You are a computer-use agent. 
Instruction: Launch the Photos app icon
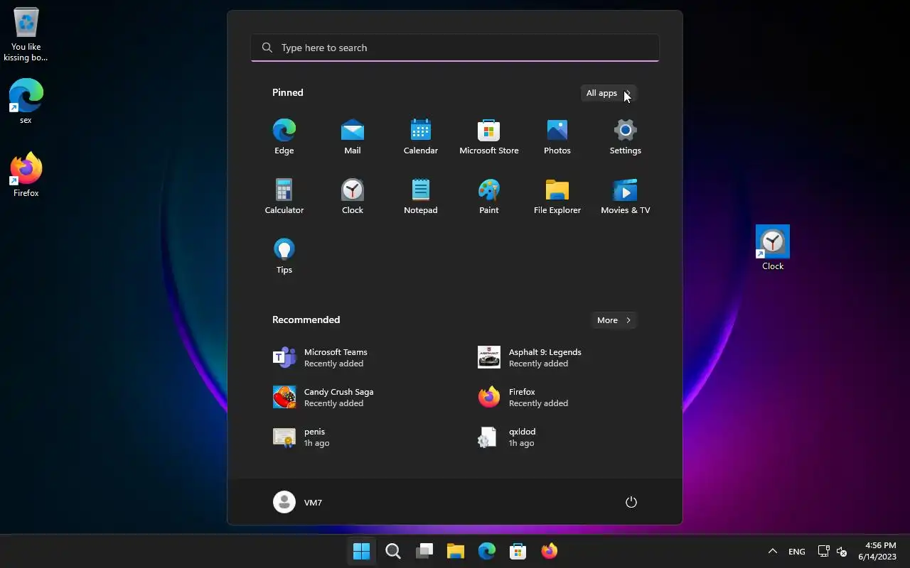click(557, 136)
